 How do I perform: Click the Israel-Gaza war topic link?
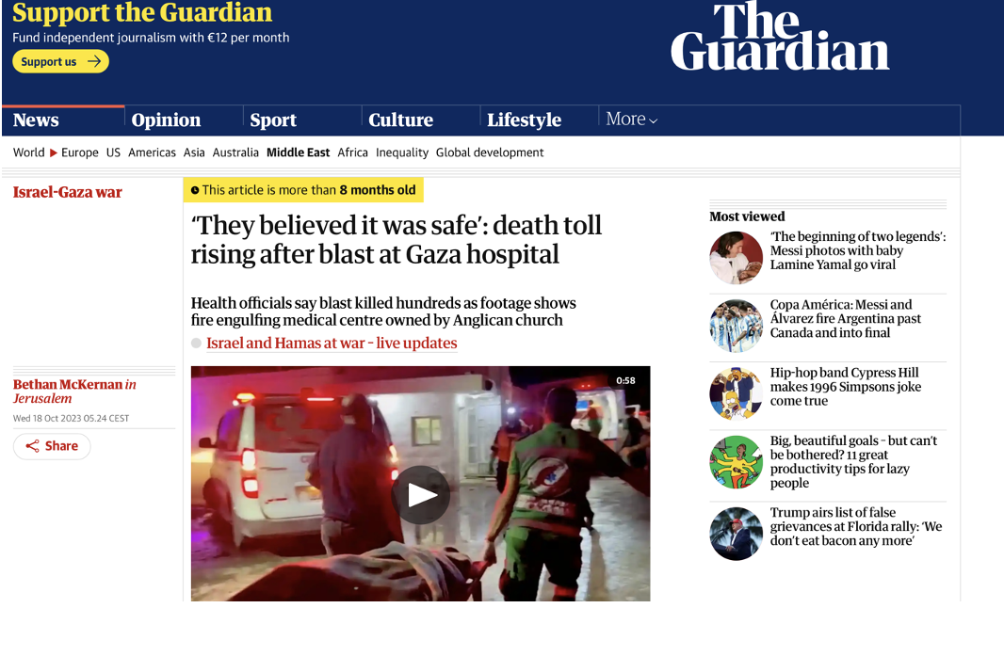(67, 192)
